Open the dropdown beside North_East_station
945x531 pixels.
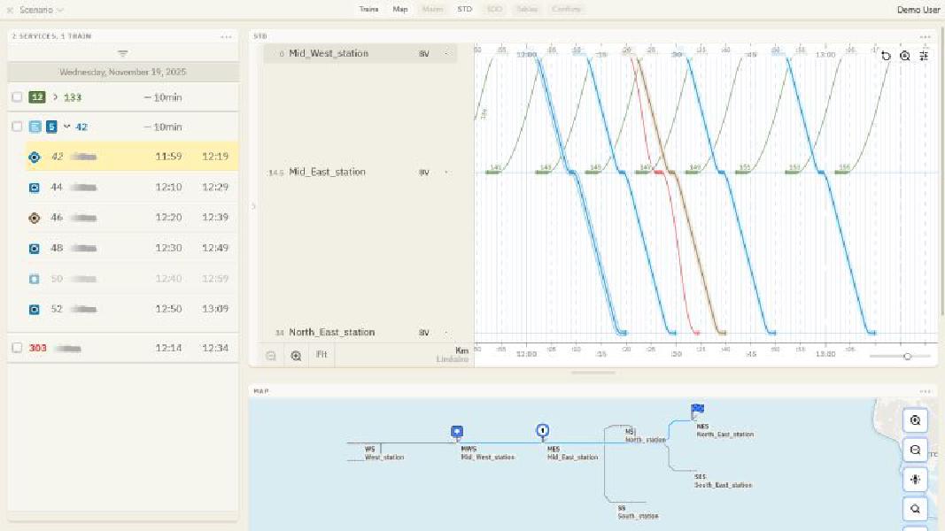tap(446, 333)
